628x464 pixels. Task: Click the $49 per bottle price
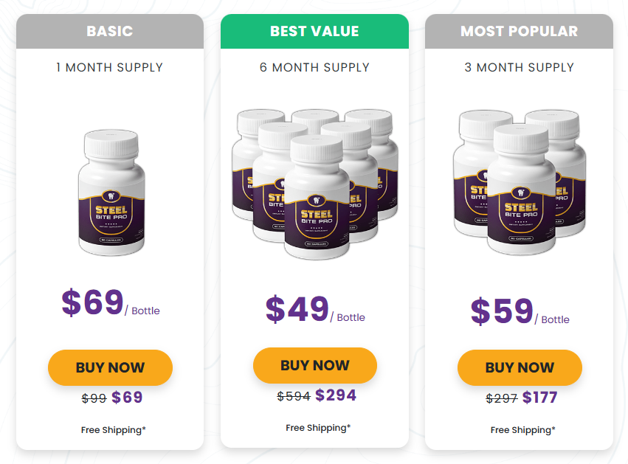point(297,309)
